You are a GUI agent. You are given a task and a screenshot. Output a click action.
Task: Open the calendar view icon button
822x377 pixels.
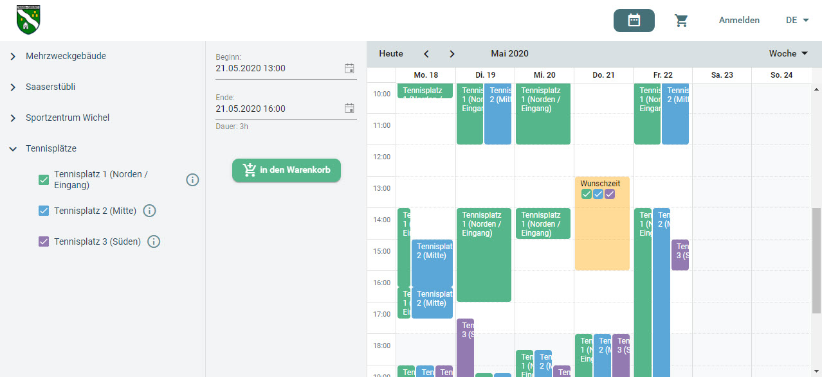(634, 21)
